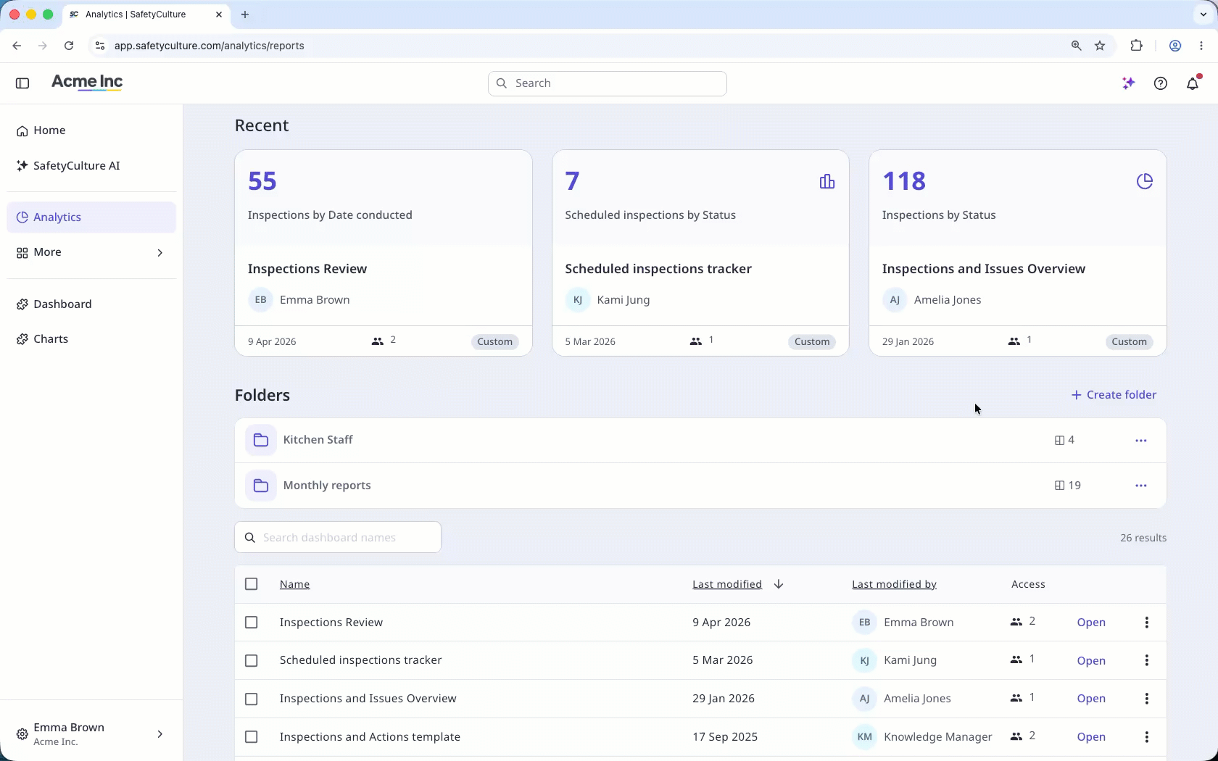
Task: Open the kebab menu for Inspections and Issues Overview row
Action: click(x=1146, y=699)
